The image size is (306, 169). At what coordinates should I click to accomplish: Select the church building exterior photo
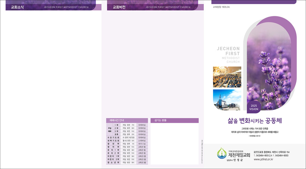tap(227, 100)
